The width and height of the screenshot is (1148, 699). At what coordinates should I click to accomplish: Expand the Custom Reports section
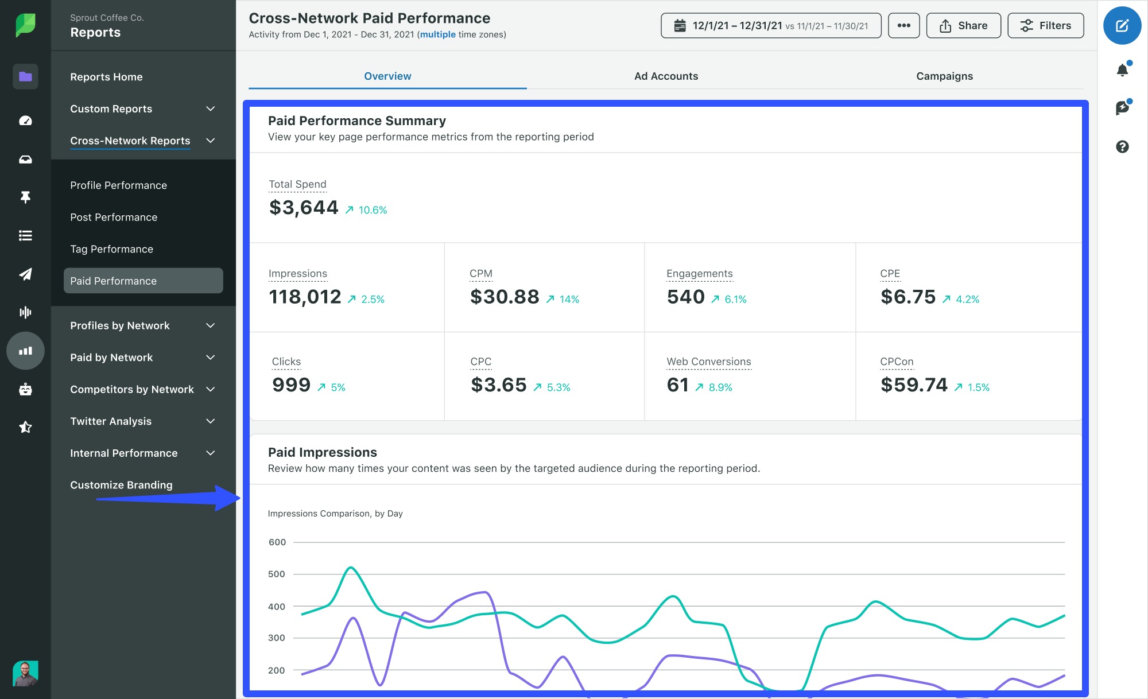tap(210, 108)
